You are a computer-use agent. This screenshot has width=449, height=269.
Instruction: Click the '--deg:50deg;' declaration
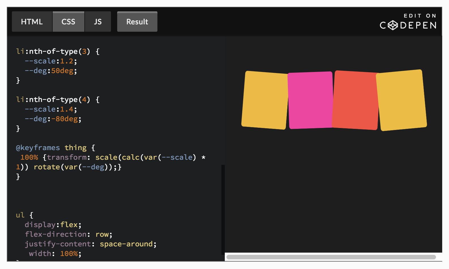coord(51,71)
